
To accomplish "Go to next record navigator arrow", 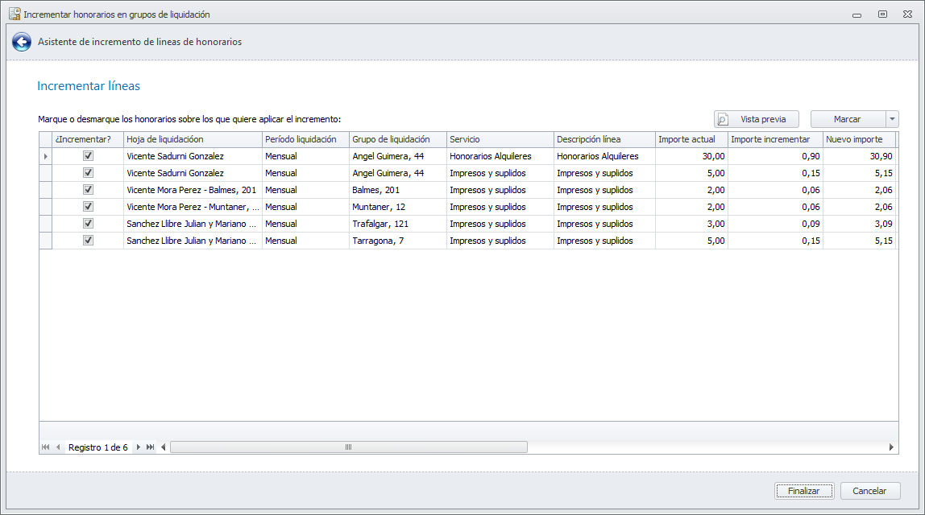I will (x=139, y=447).
